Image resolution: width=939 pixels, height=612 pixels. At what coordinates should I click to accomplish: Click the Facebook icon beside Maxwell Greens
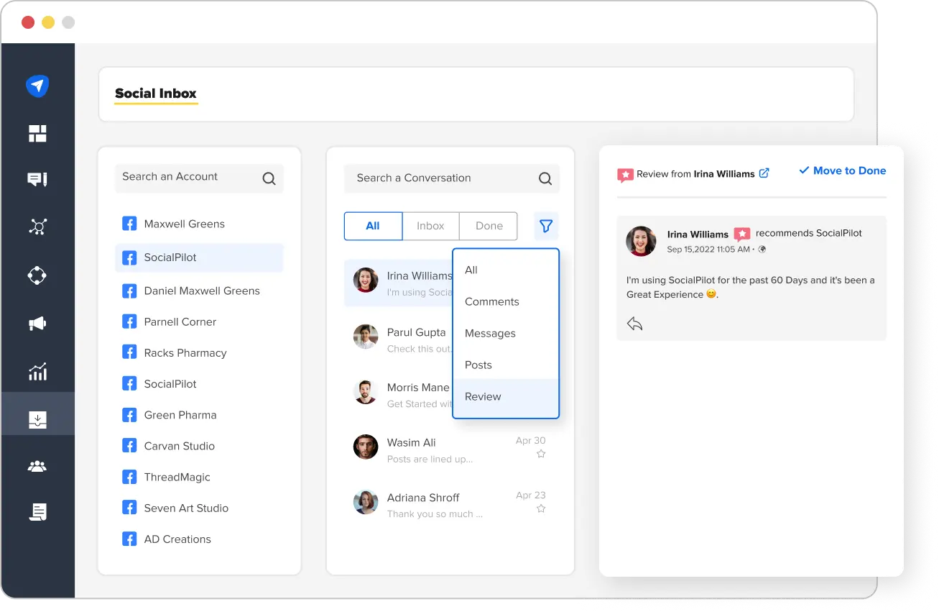(x=129, y=224)
